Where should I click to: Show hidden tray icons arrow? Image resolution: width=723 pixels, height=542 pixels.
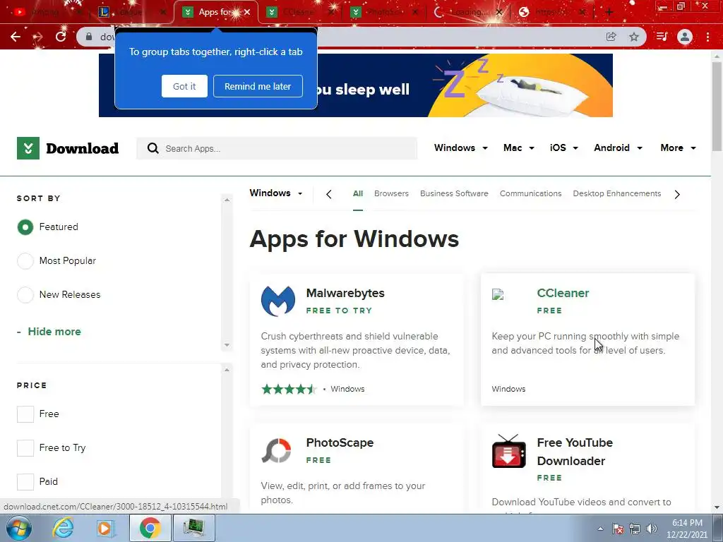point(600,529)
